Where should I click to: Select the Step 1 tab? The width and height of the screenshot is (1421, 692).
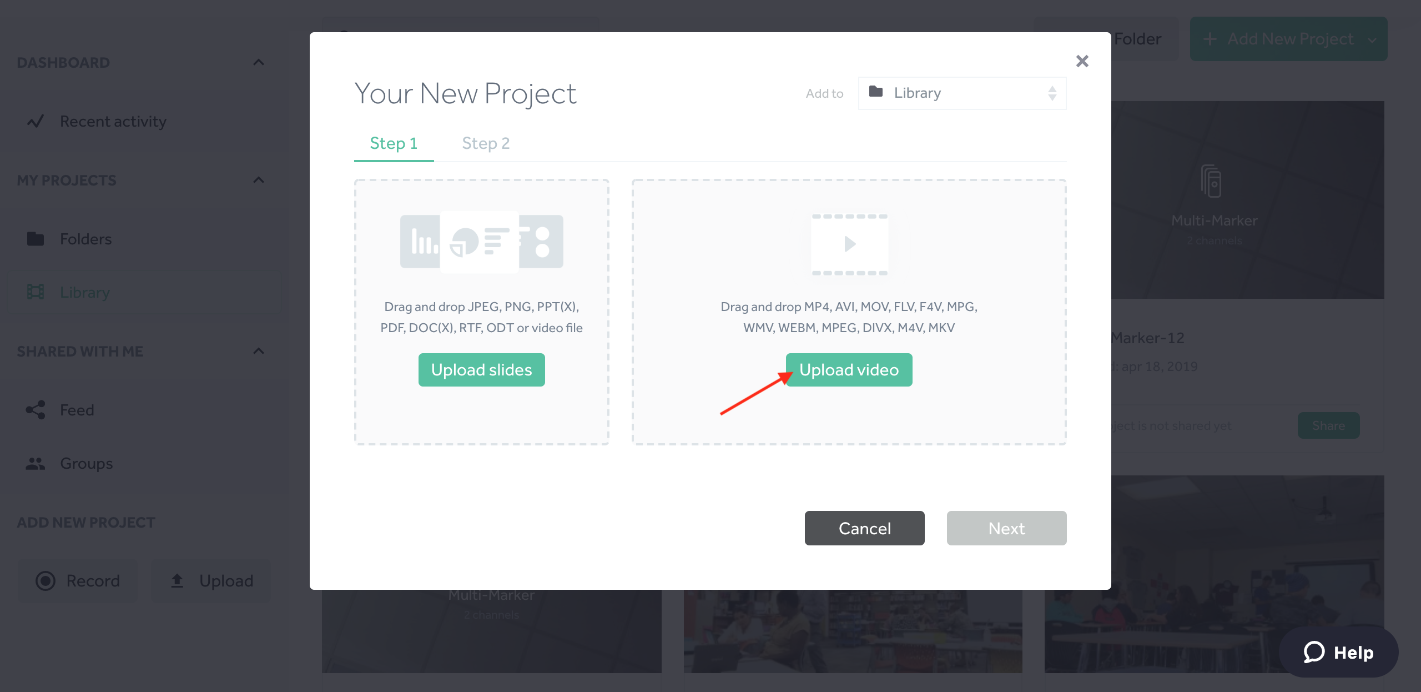tap(394, 143)
